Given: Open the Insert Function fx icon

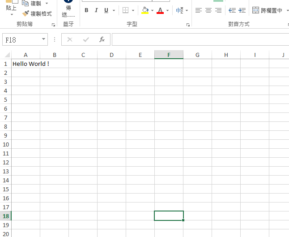Looking at the screenshot, I should coord(102,39).
